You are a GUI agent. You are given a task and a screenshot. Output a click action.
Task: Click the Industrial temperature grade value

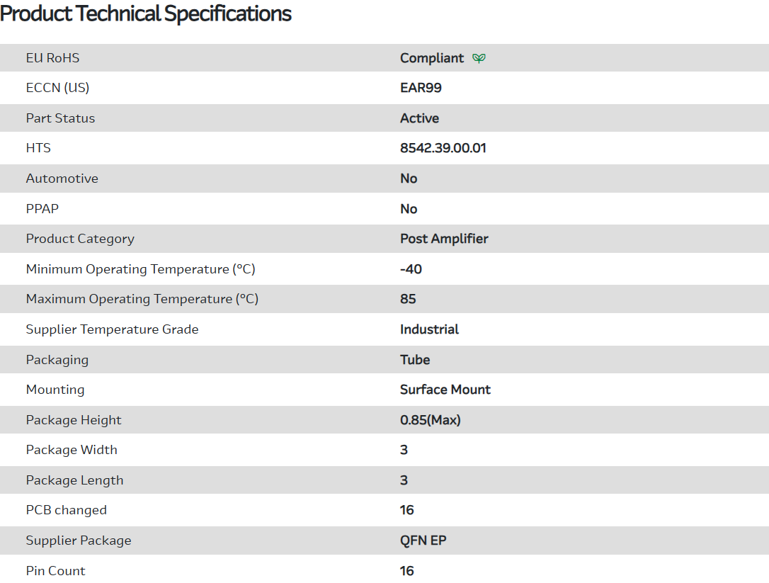coord(429,329)
